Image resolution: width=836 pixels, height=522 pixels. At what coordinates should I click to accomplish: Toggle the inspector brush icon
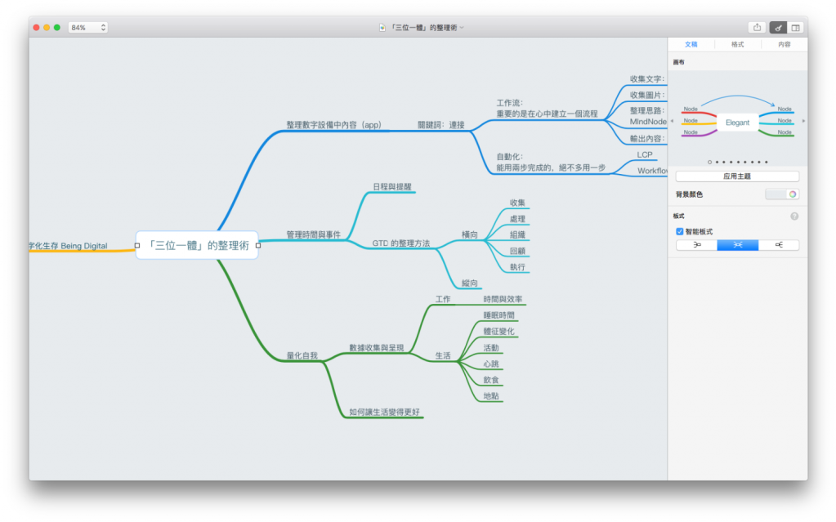pos(778,27)
